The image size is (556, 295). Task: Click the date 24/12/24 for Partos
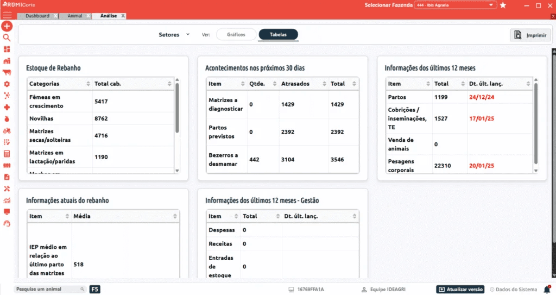tap(481, 97)
